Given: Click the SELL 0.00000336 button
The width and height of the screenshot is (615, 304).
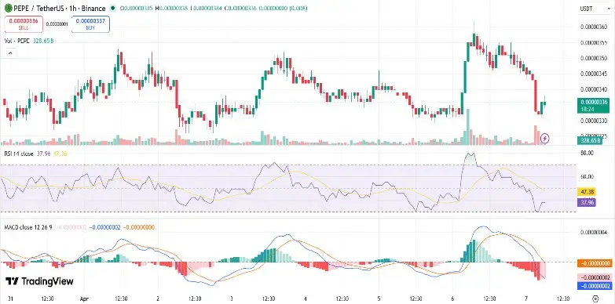Looking at the screenshot, I should pos(23,24).
